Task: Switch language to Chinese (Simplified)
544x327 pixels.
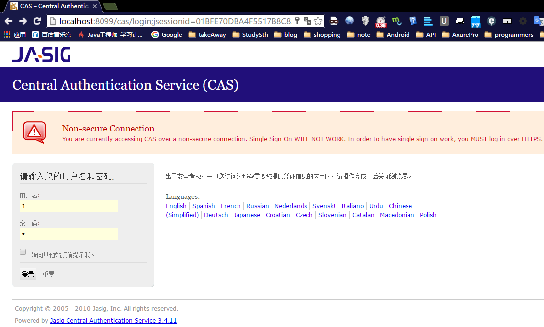Action: (400, 206)
